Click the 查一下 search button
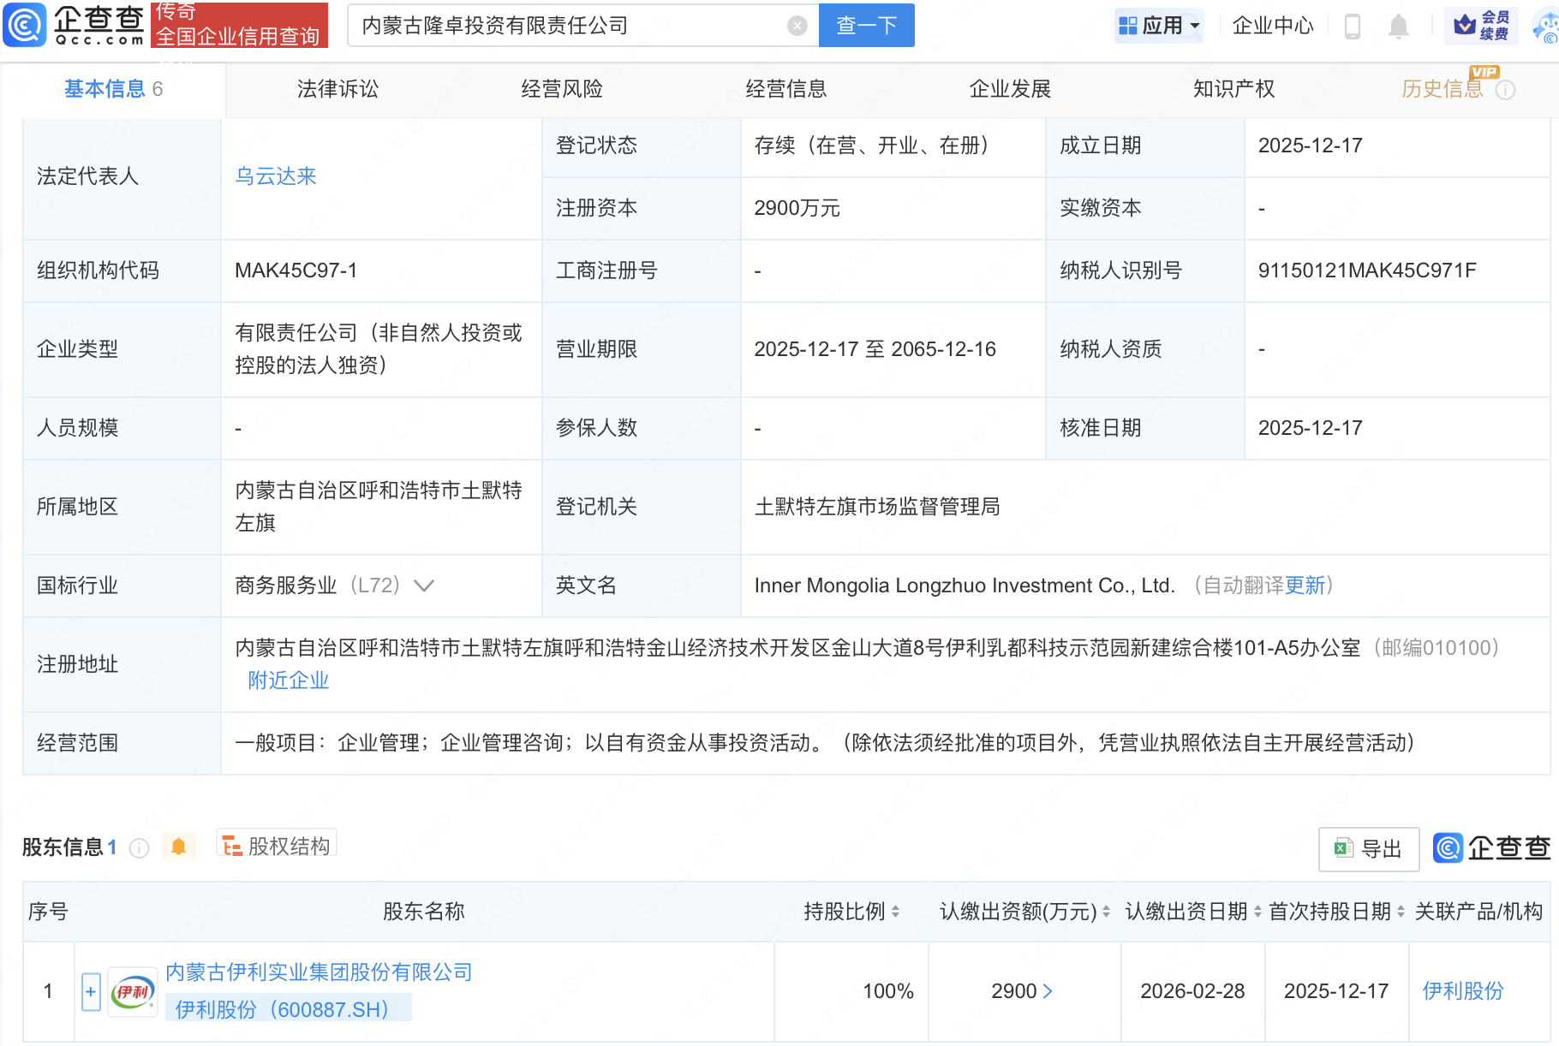 click(x=866, y=26)
